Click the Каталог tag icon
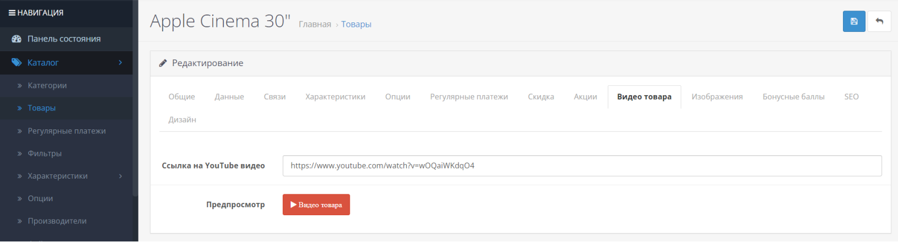This screenshot has width=898, height=242. coord(17,62)
